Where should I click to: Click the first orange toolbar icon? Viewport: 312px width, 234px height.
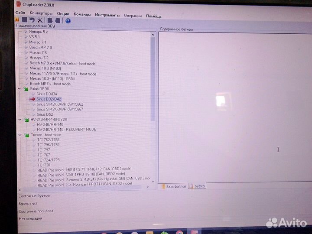coord(17,20)
